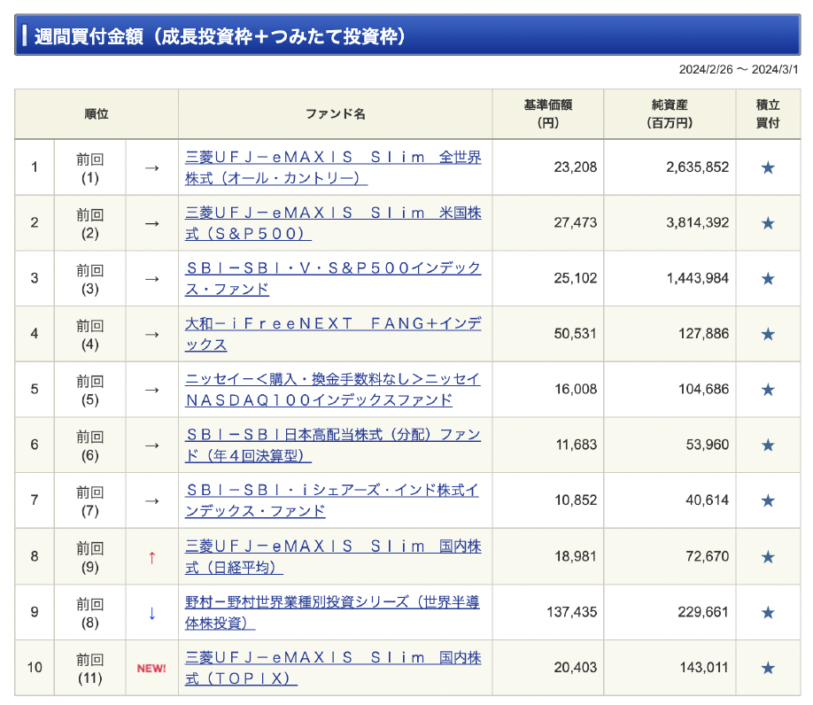Image resolution: width=813 pixels, height=705 pixels.
Task: Click the net assets value 229,661
Action: tap(703, 612)
